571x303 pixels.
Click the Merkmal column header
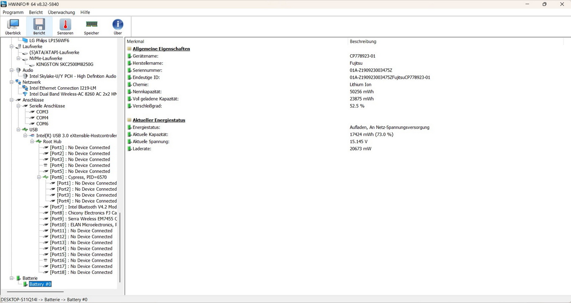[135, 42]
